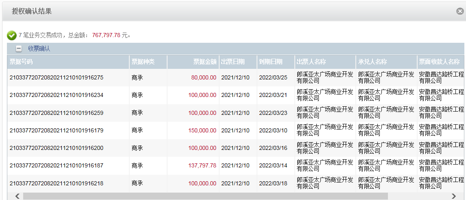The height and width of the screenshot is (200, 466).
Task: Click the 出票日期 column header
Action: coord(233,62)
